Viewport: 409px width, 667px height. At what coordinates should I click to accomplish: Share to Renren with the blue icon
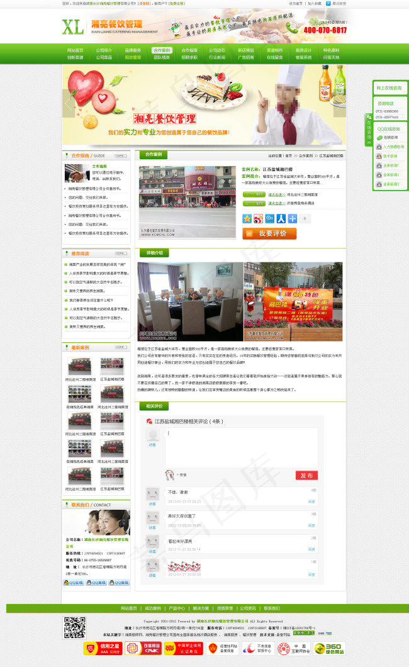click(281, 218)
